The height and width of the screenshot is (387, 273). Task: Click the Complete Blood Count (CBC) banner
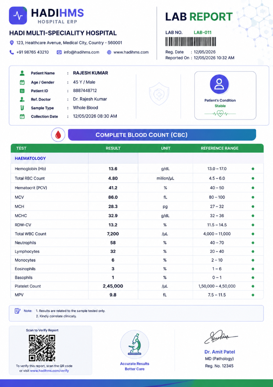[x=162, y=135]
